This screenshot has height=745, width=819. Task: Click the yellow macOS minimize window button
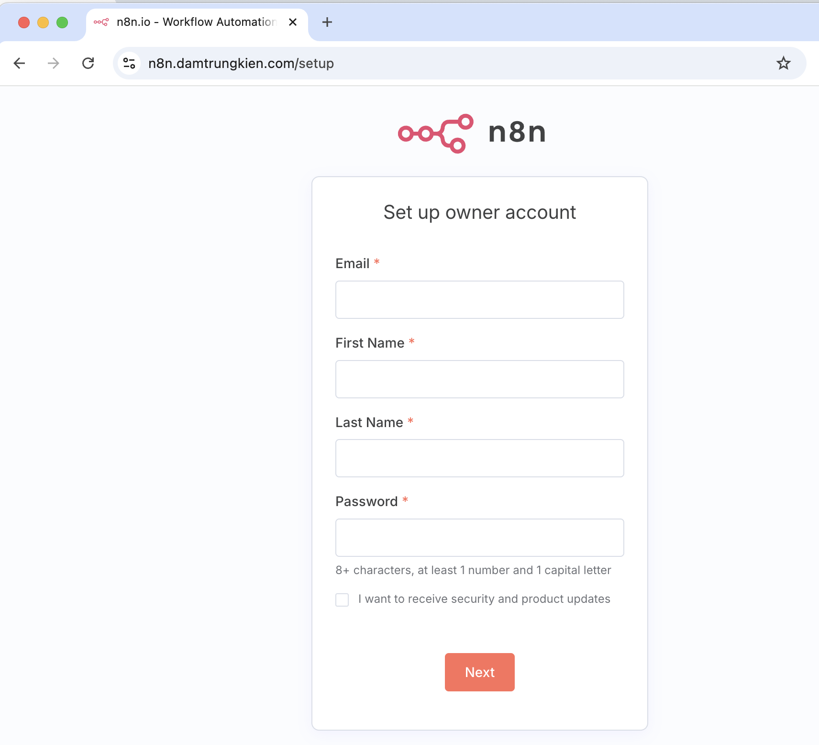[43, 23]
